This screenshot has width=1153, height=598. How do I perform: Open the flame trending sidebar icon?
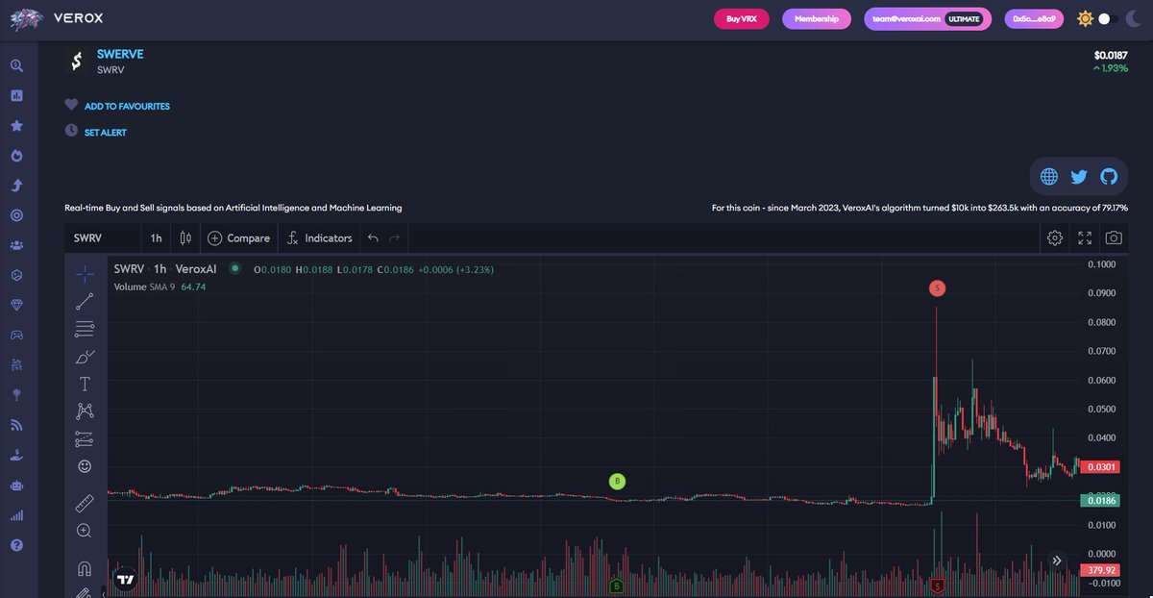[x=16, y=156]
